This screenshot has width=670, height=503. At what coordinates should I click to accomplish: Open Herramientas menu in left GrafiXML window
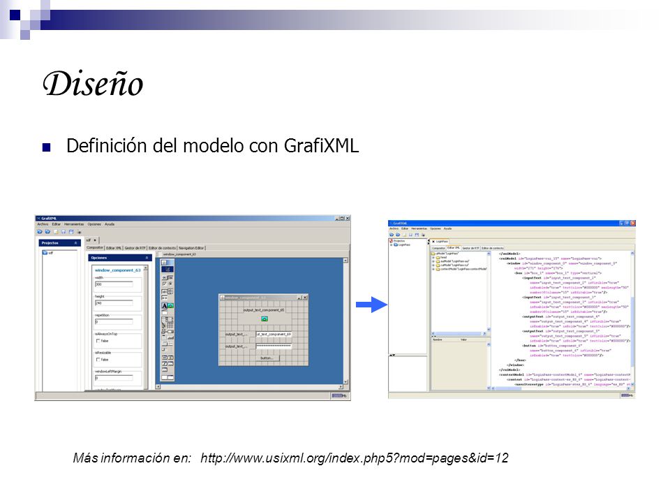tap(74, 224)
